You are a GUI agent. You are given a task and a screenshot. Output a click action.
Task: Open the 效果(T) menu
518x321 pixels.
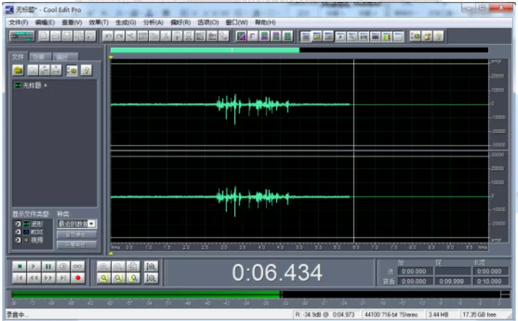[99, 23]
